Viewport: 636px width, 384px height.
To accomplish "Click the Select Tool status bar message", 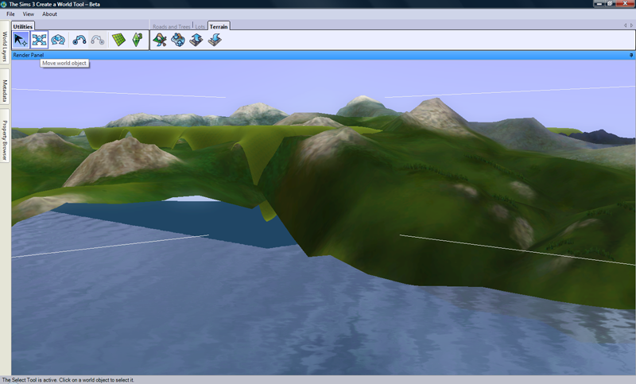I will click(68, 380).
